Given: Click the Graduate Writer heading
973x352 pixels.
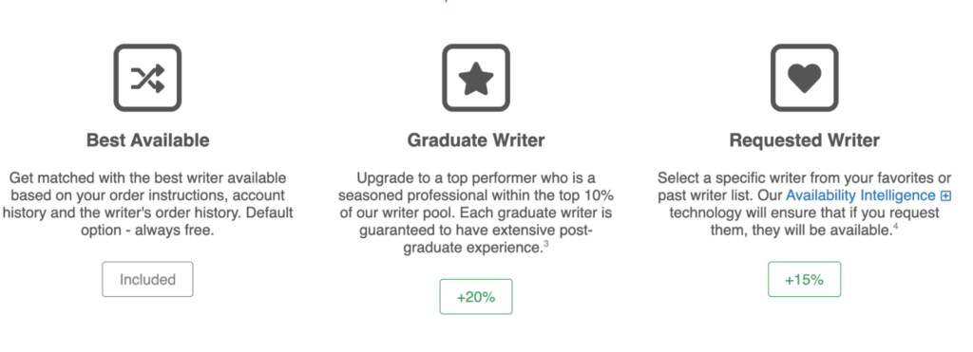Looking at the screenshot, I should click(476, 140).
